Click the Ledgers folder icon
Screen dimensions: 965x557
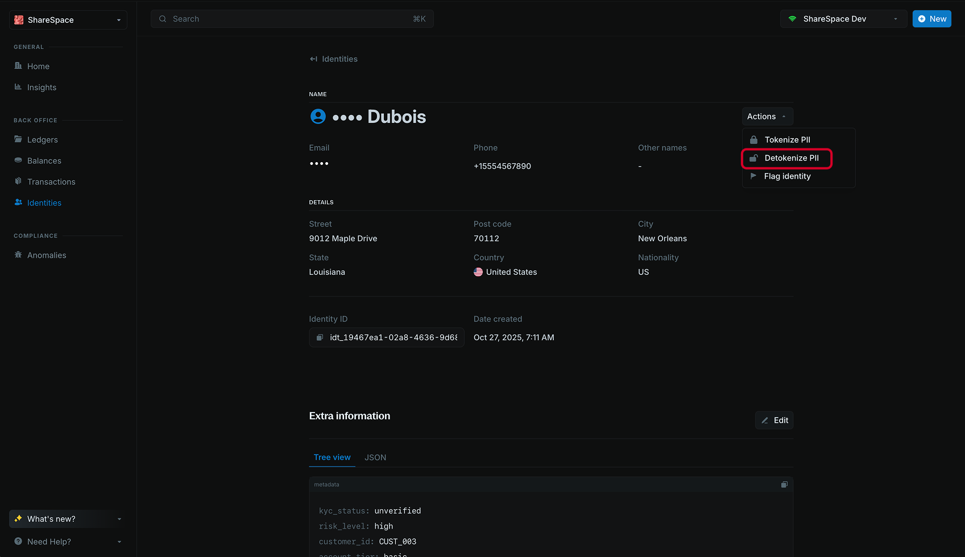click(x=19, y=139)
